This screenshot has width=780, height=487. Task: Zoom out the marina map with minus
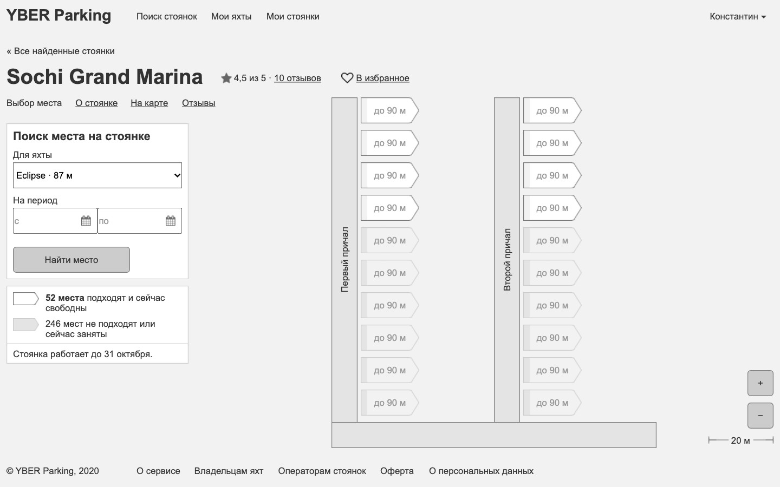pyautogui.click(x=760, y=416)
